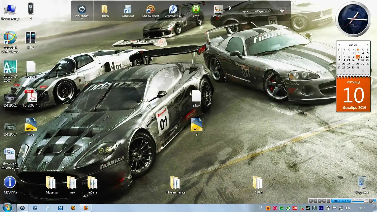Expand the HP Advisor dropdown arrow

click(82, 19)
